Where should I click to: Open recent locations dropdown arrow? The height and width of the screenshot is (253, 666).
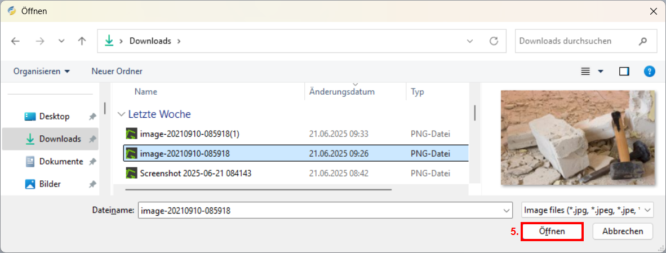[x=61, y=41]
